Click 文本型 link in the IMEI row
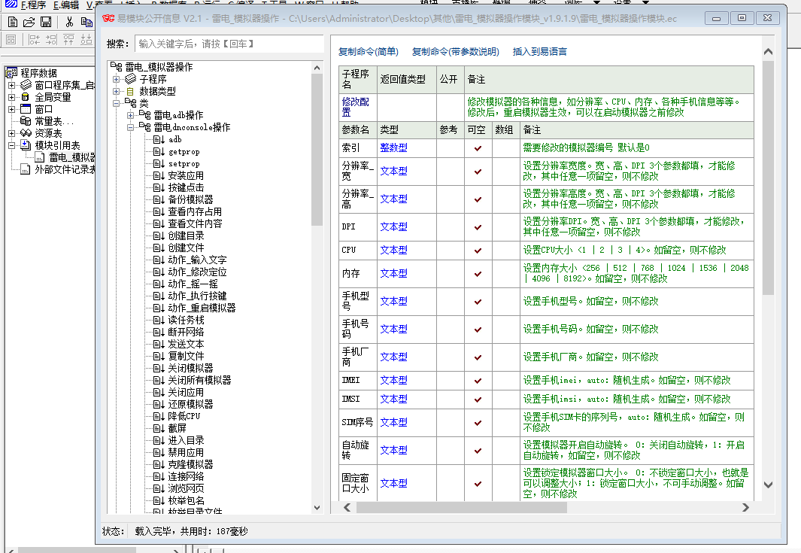This screenshot has width=801, height=553. [x=394, y=380]
